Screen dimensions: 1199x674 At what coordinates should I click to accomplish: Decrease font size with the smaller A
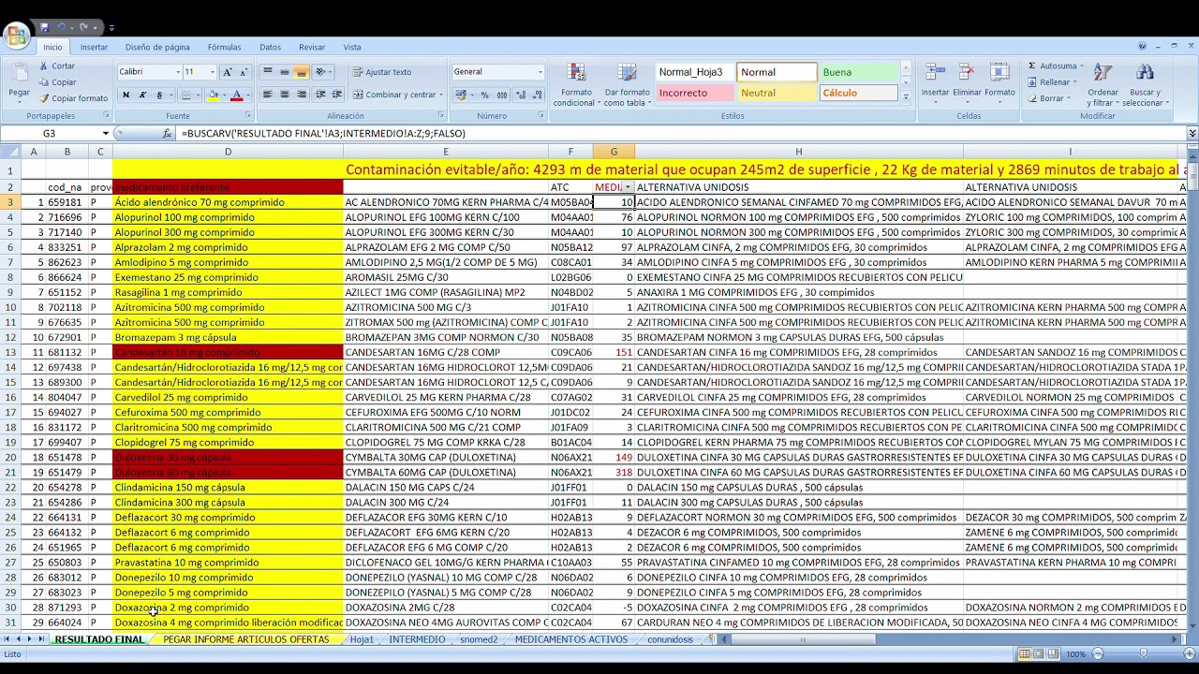pyautogui.click(x=244, y=72)
